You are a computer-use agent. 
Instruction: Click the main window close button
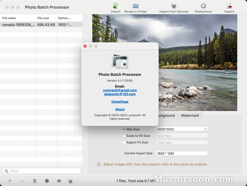pos(7,7)
